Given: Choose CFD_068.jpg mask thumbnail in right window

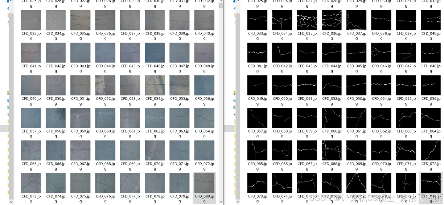Looking at the screenshot, I should click(x=332, y=150).
